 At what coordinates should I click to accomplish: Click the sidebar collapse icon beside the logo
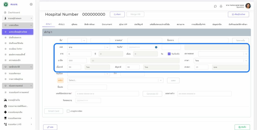tap(31, 4)
